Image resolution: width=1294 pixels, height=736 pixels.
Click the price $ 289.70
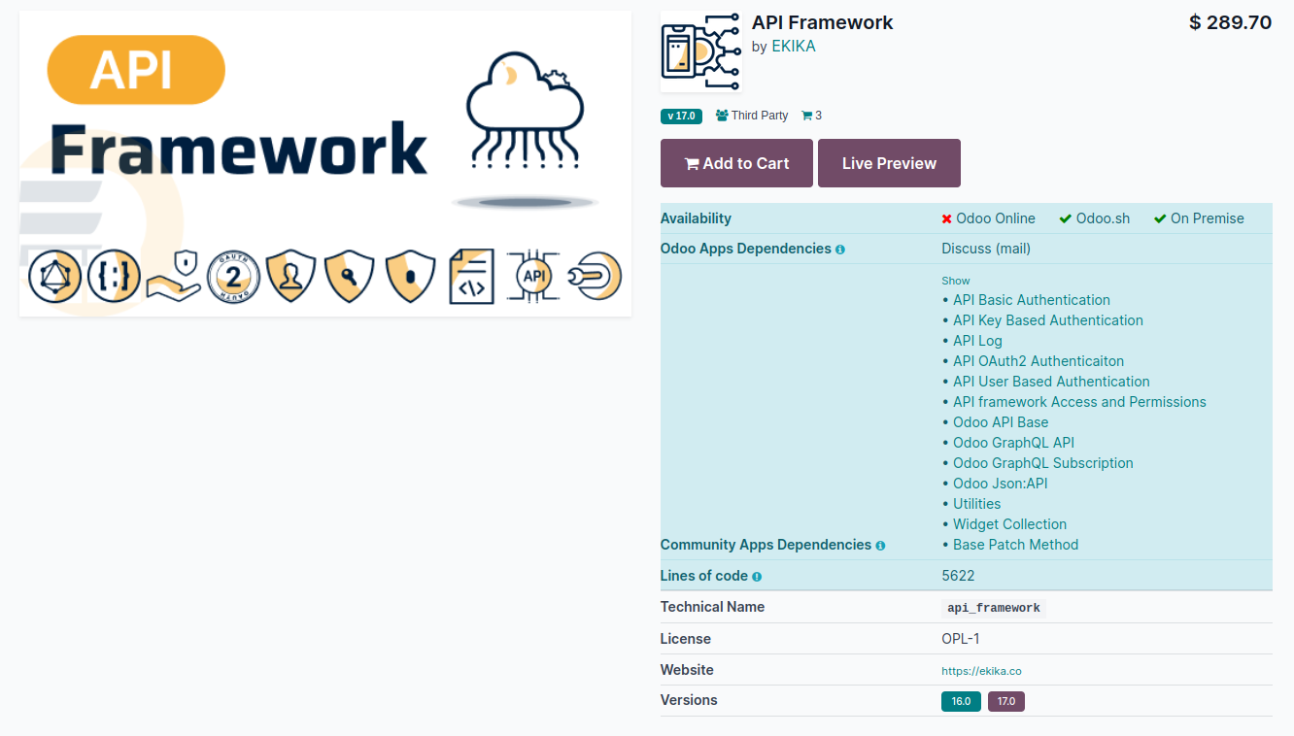[1230, 22]
